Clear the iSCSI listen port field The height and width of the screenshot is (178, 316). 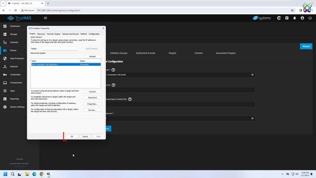coord(252,119)
